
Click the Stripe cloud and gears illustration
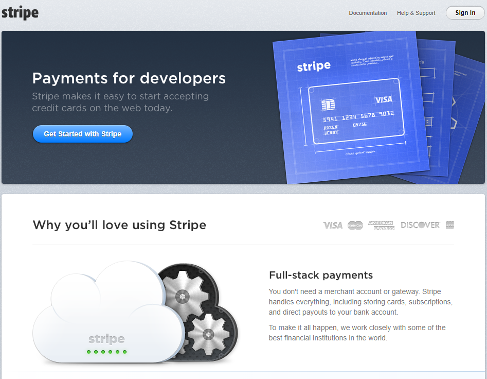click(135, 313)
